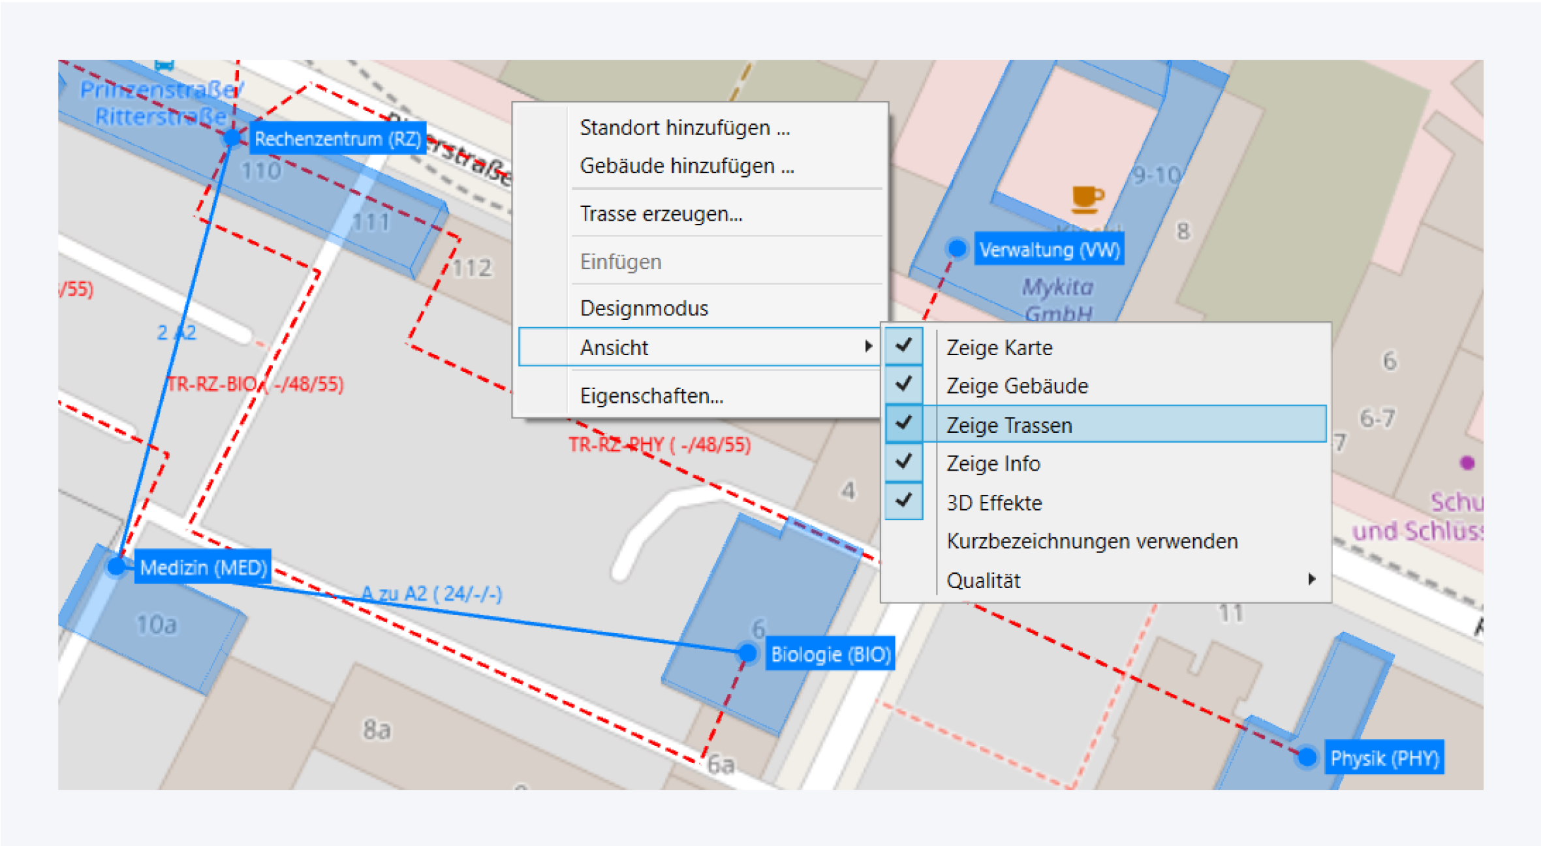Image resolution: width=1541 pixels, height=846 pixels.
Task: Click the Medizin (MED) blue label
Action: [203, 567]
